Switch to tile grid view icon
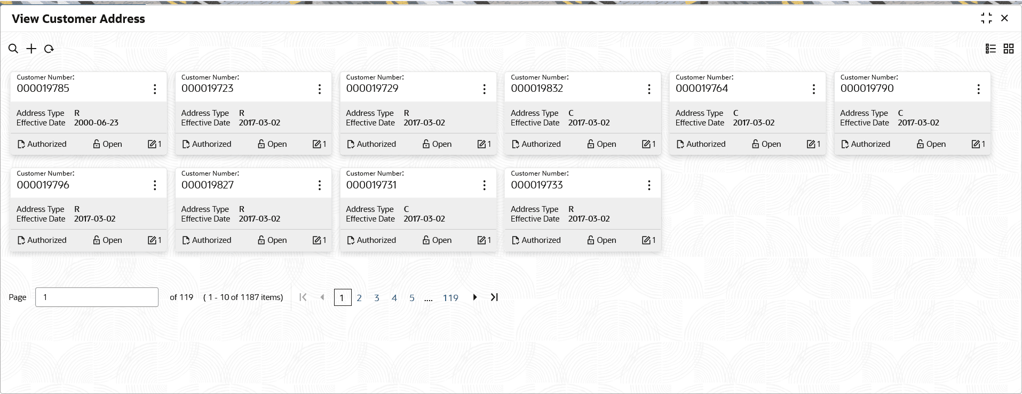Image resolution: width=1022 pixels, height=394 pixels. point(1009,49)
